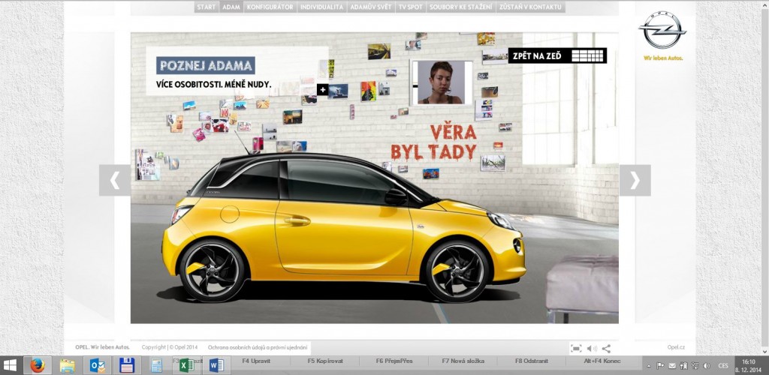This screenshot has height=375, width=769.
Task: Open File Explorer from taskbar
Action: click(x=67, y=366)
